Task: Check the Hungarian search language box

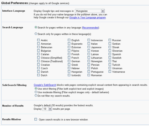Action: (x=69, y=72)
